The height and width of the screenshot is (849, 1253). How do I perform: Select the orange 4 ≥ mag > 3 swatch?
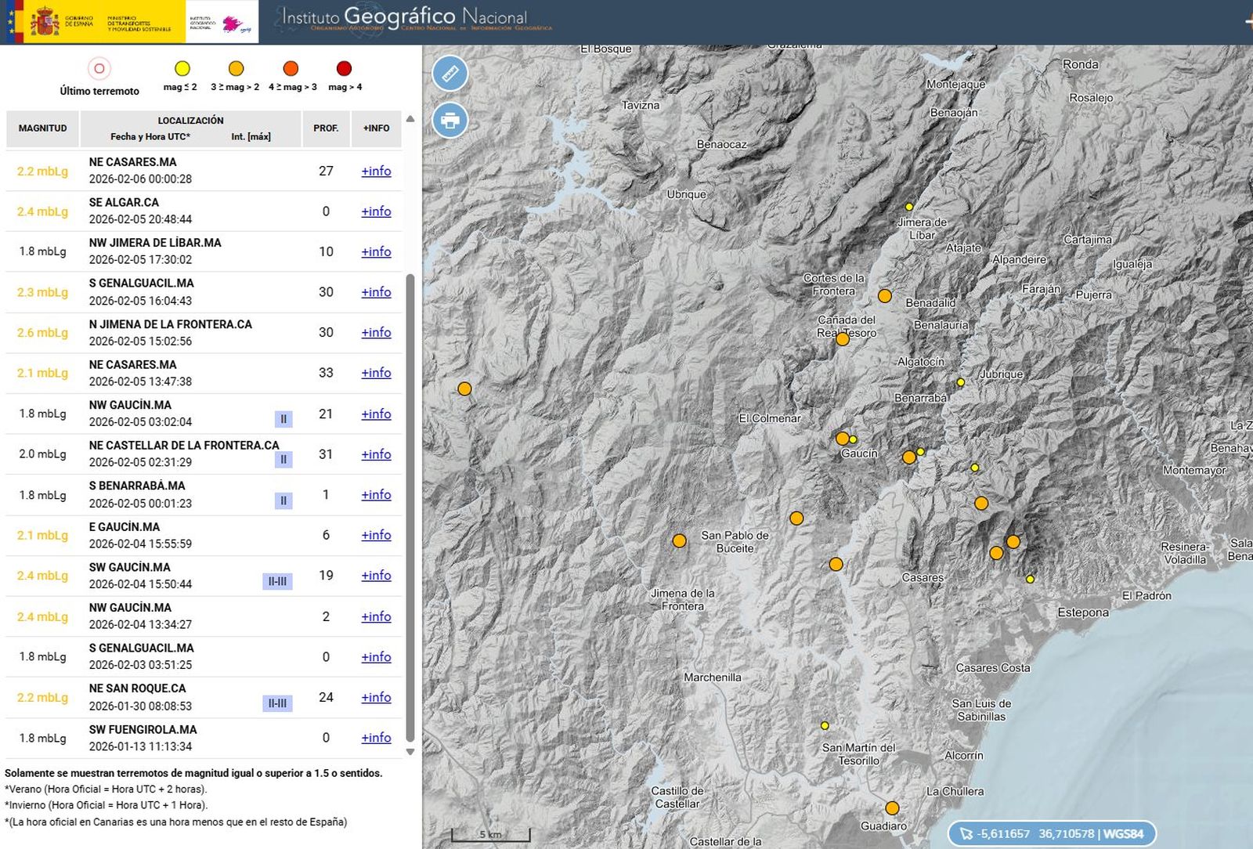tap(289, 69)
